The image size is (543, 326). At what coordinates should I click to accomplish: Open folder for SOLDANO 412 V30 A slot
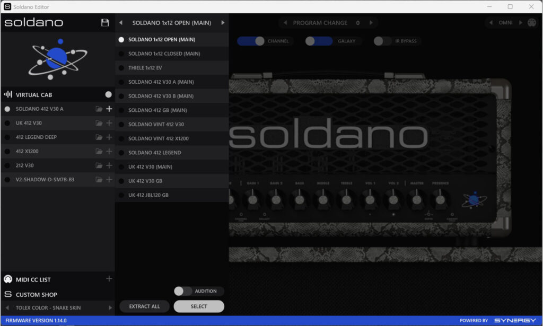99,109
